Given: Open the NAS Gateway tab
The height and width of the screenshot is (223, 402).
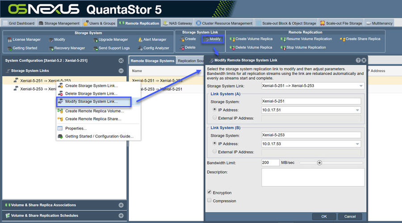Looking at the screenshot, I should point(177,23).
